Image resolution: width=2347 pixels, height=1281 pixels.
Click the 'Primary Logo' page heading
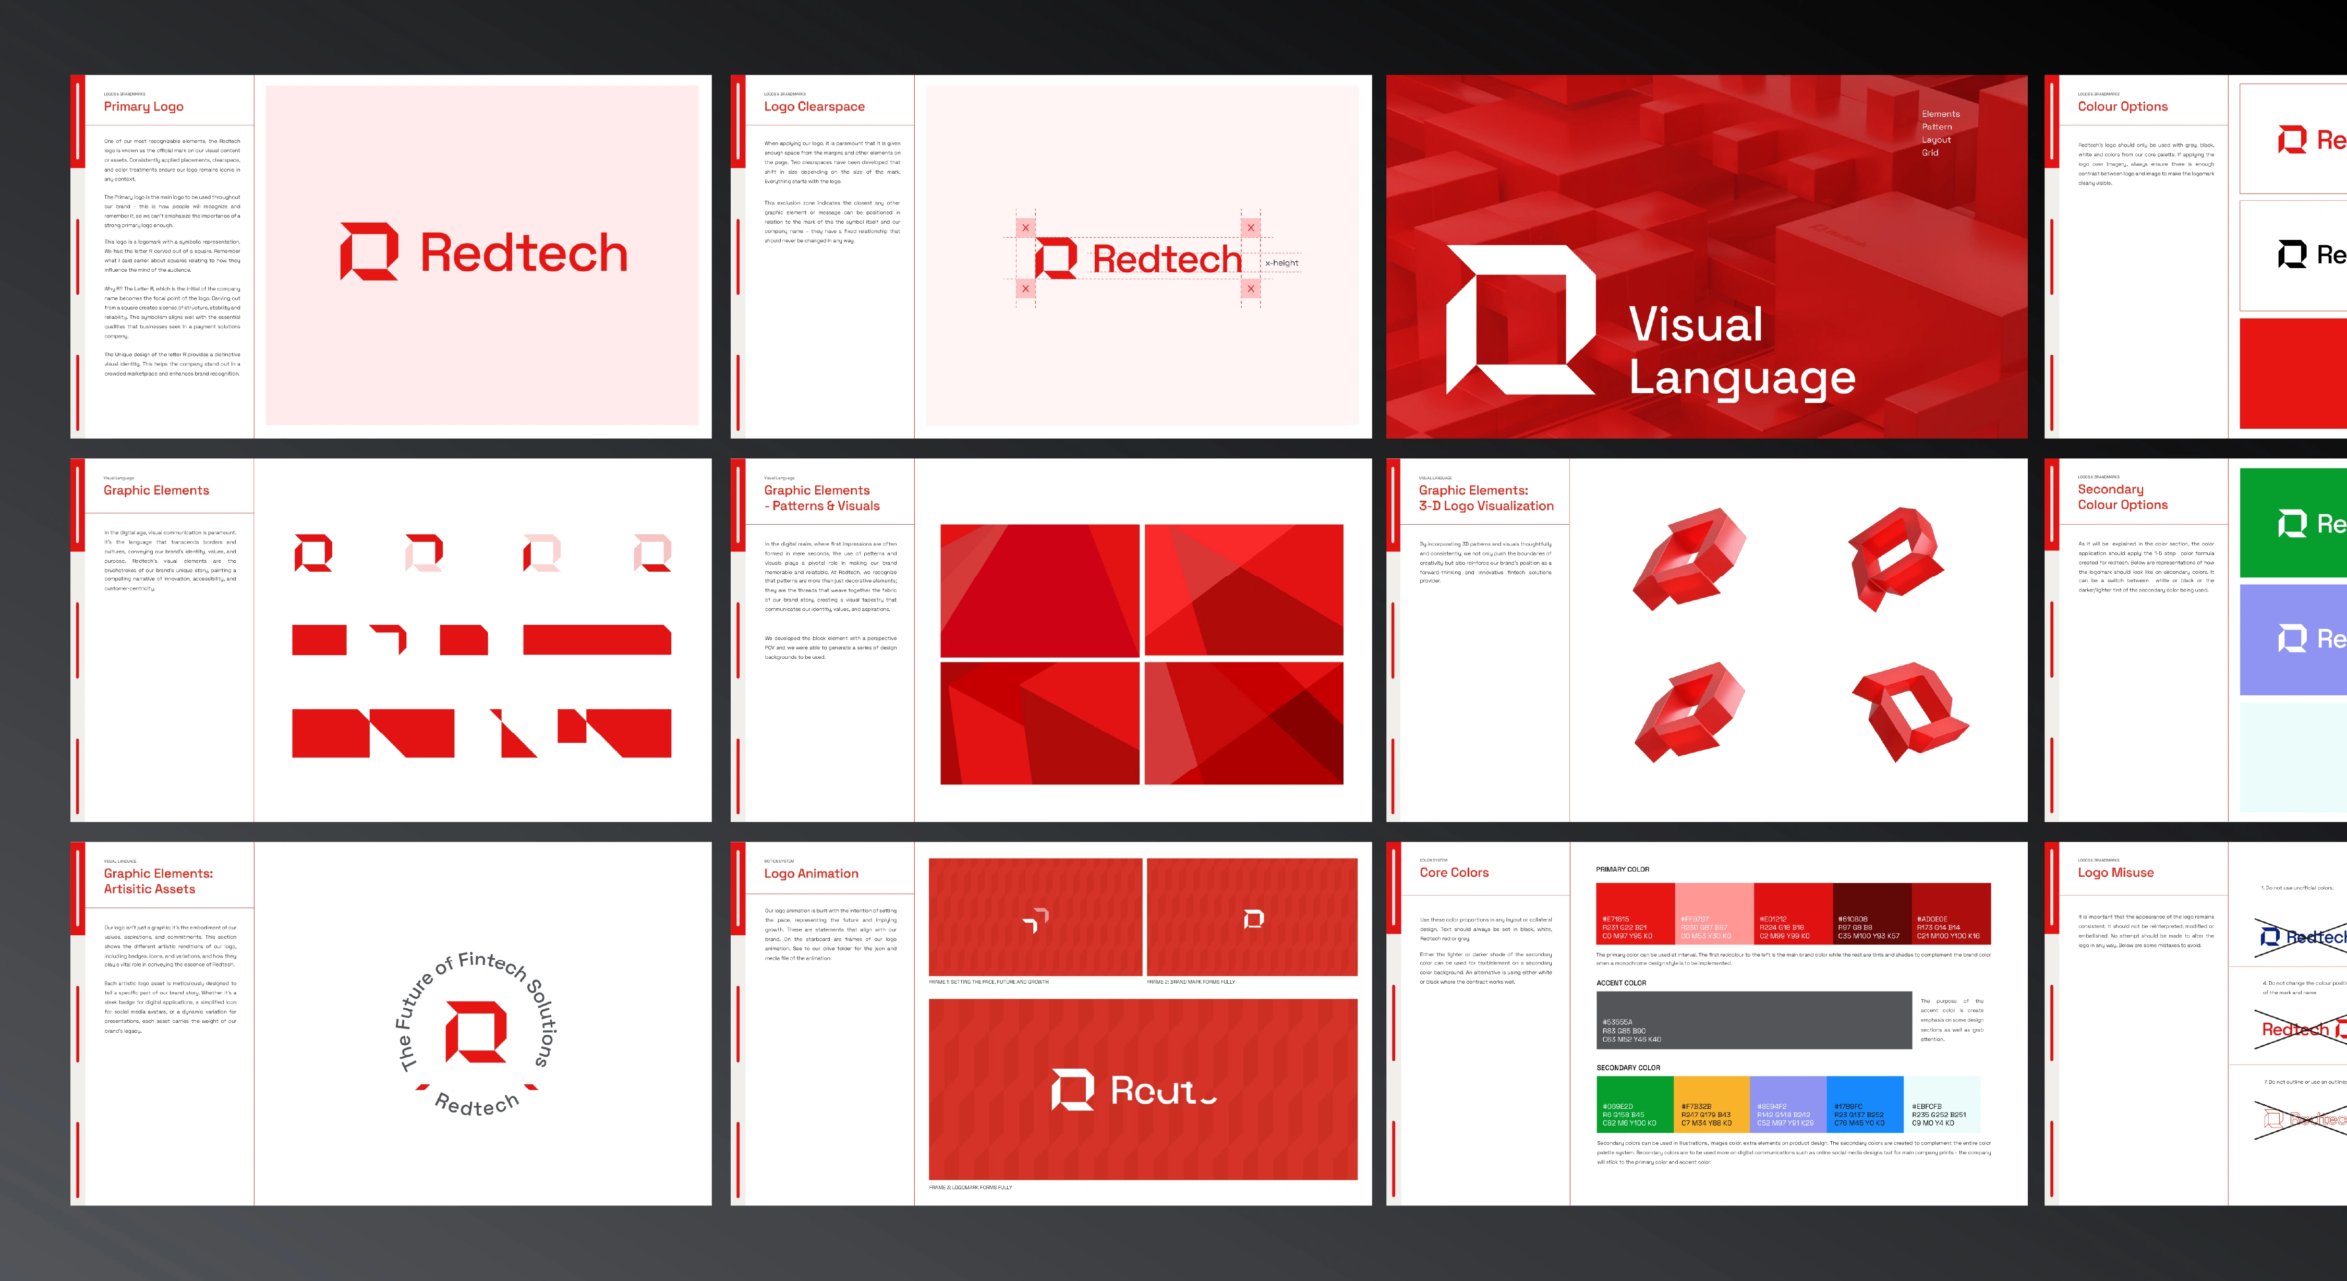click(x=143, y=106)
